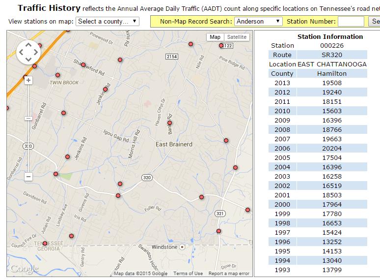Select the station marker on Shawford Rd
The width and height of the screenshot is (380, 280).
[83, 65]
